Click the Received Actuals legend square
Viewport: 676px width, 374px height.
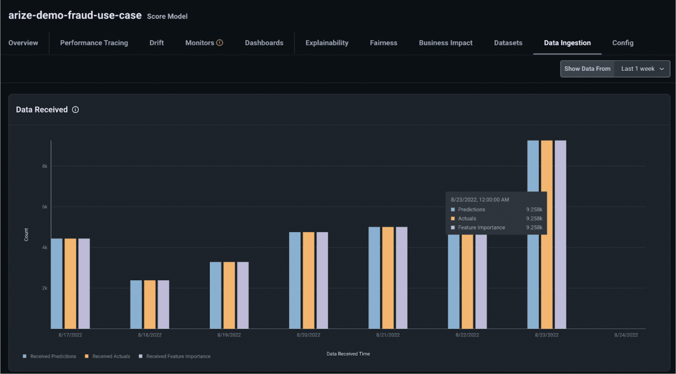(x=86, y=356)
